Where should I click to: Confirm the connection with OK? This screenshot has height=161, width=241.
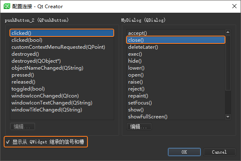(184, 152)
